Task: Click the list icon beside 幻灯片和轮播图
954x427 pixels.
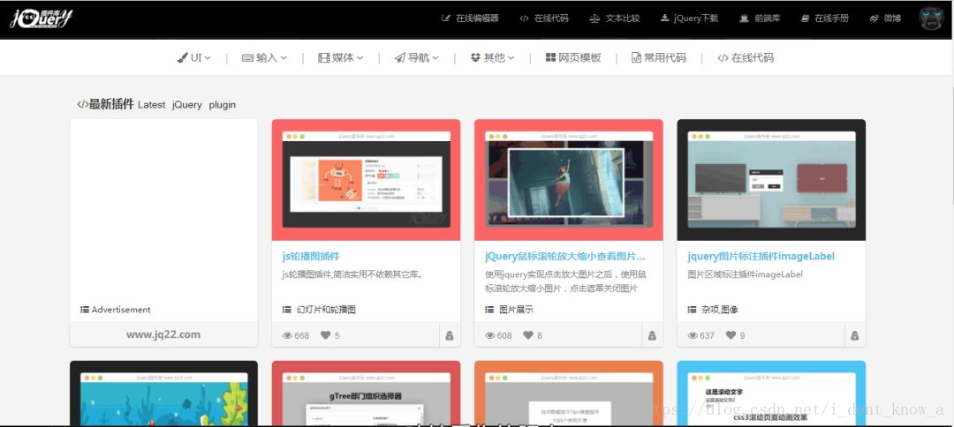Action: [x=286, y=310]
